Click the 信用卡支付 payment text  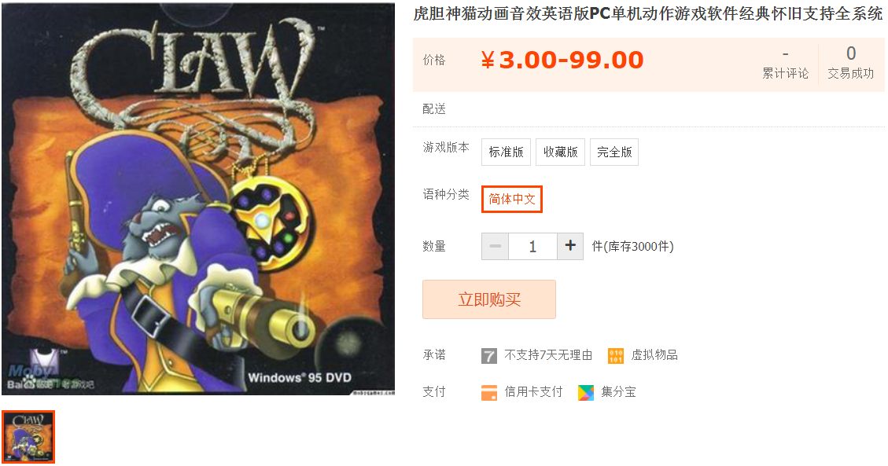(x=533, y=392)
